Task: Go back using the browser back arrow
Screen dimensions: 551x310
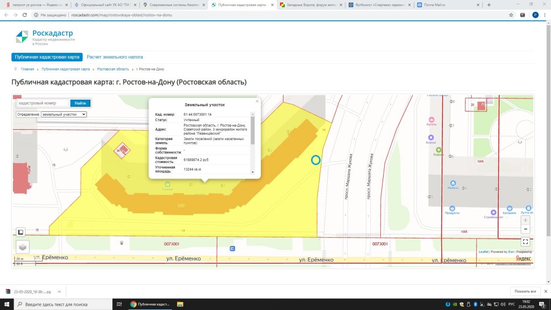Action: pyautogui.click(x=6, y=15)
